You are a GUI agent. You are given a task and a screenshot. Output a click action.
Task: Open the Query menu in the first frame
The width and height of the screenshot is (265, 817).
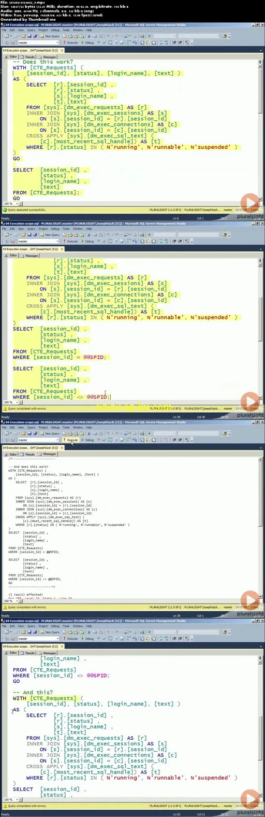tap(31, 30)
